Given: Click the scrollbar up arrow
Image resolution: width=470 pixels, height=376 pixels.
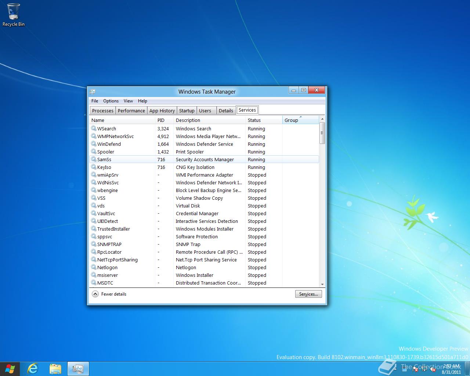Looking at the screenshot, I should click(x=322, y=119).
